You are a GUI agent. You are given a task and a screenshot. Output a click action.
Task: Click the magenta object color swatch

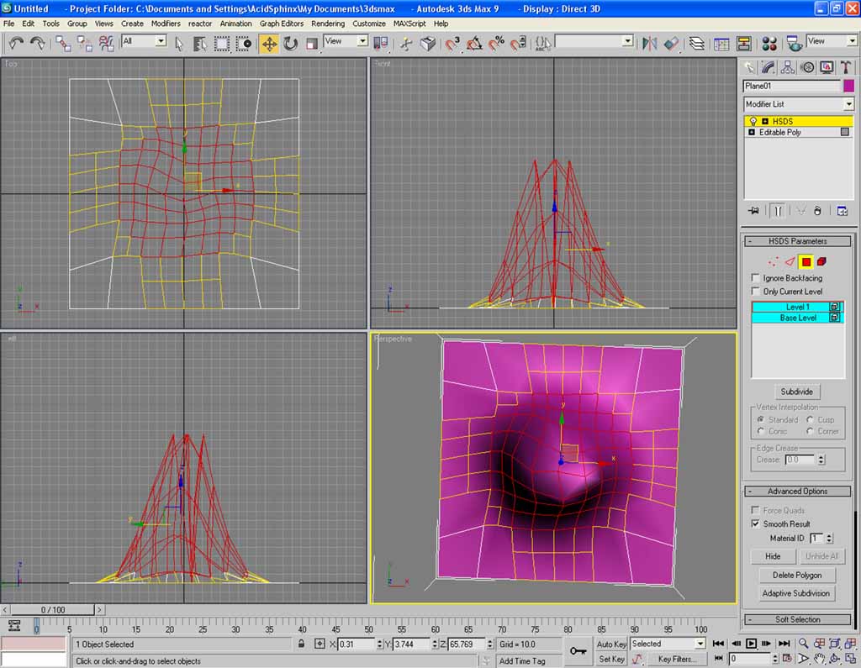[848, 86]
